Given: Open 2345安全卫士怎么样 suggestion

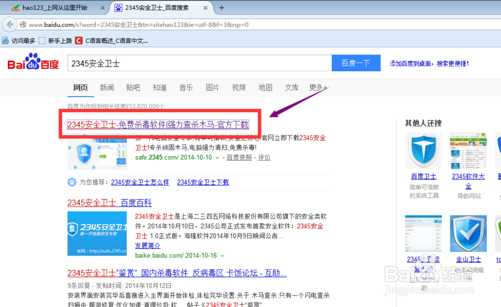Looking at the screenshot, I should click(x=140, y=182).
